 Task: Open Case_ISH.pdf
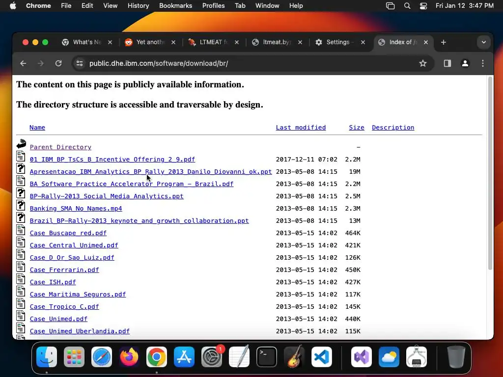[53, 282]
